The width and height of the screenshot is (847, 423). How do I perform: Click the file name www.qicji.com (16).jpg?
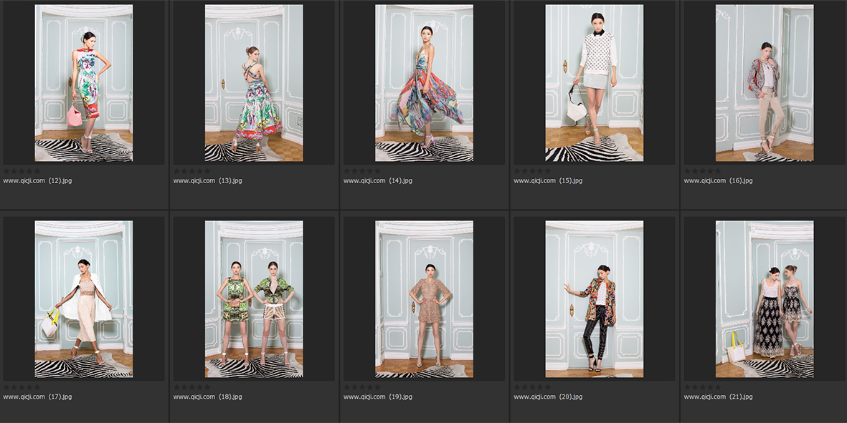[x=718, y=181]
